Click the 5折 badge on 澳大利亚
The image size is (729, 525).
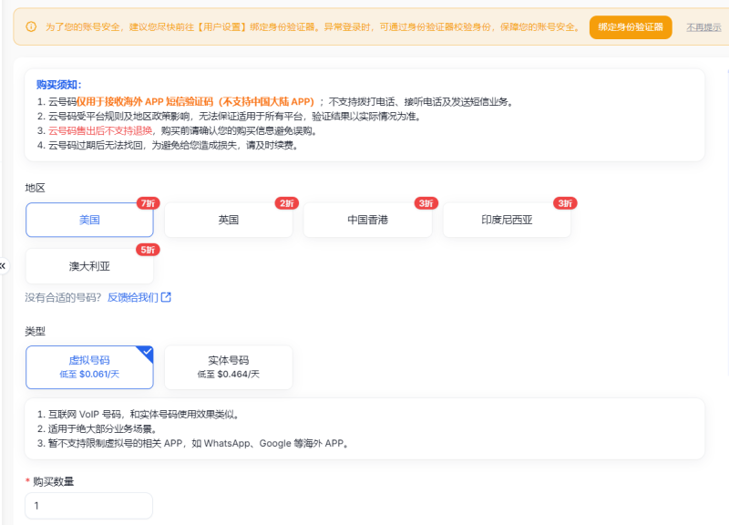pyautogui.click(x=148, y=250)
